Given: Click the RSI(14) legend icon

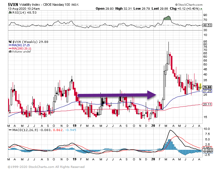Looking at the screenshot, I should pos(10,12).
